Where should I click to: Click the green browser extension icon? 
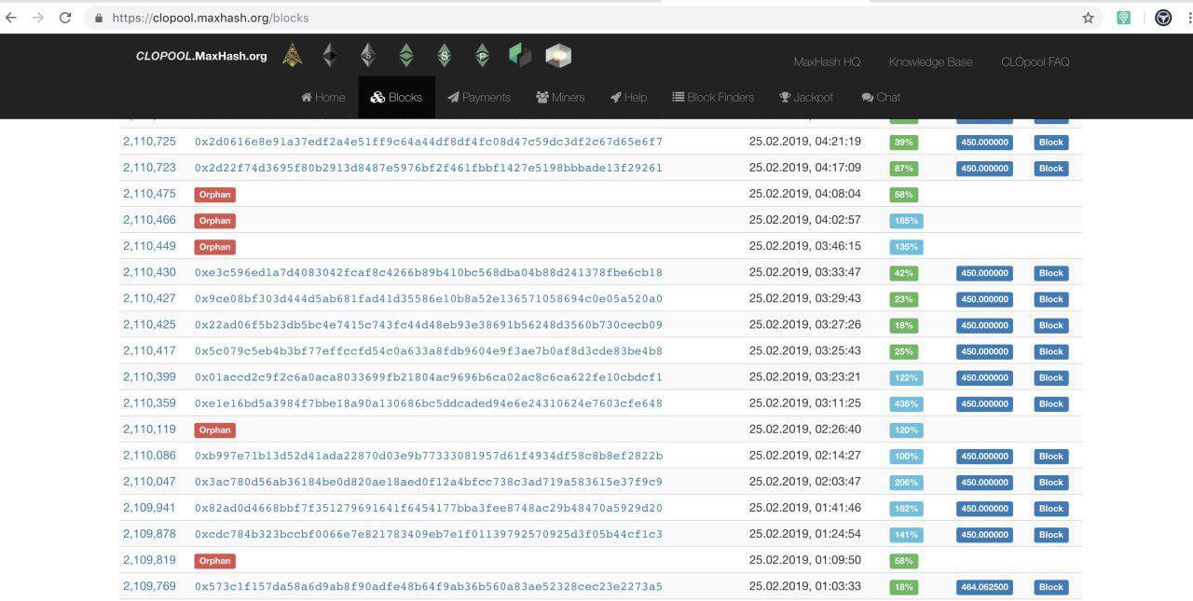[1124, 18]
